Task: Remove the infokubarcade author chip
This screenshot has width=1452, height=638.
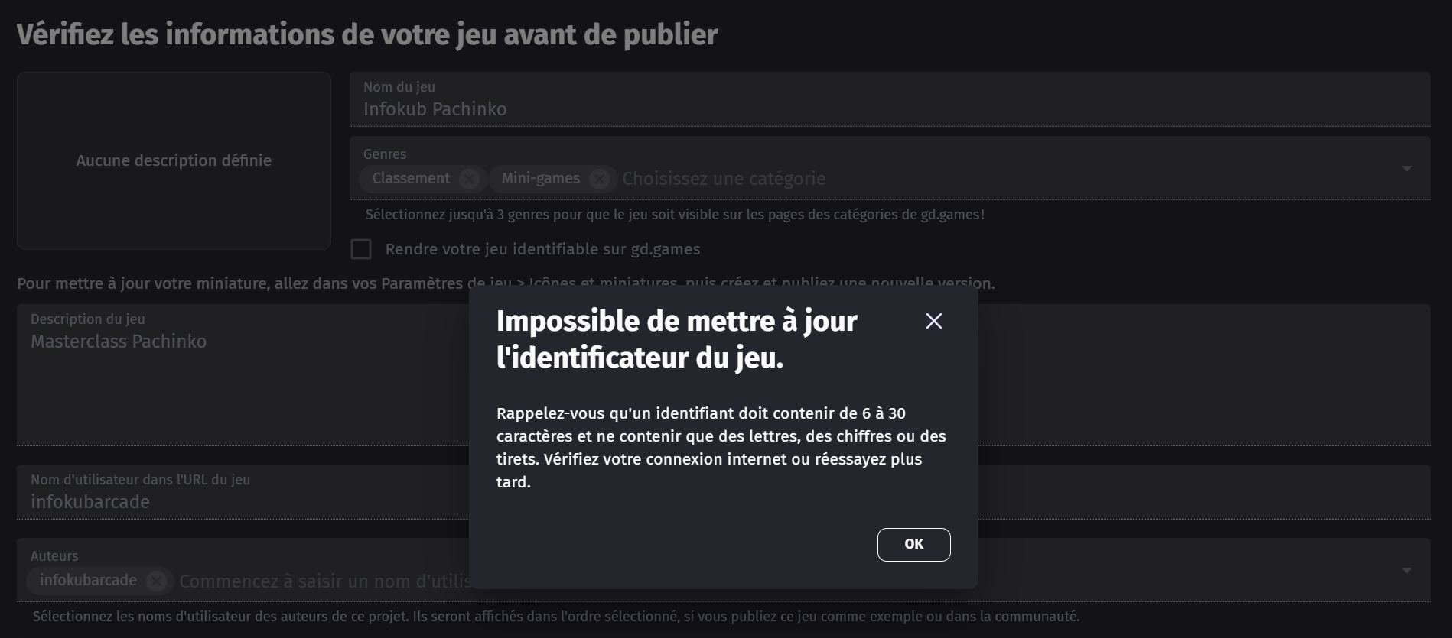Action: point(156,581)
